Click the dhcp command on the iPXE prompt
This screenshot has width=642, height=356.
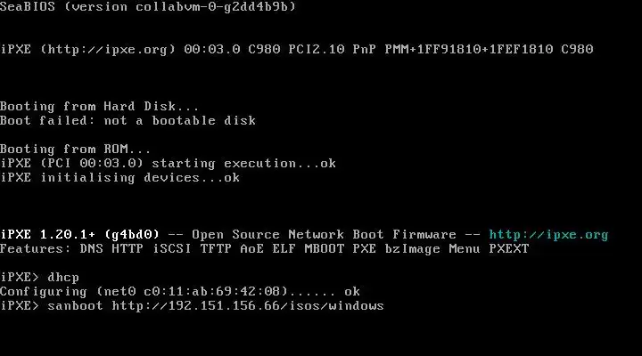[x=63, y=278]
